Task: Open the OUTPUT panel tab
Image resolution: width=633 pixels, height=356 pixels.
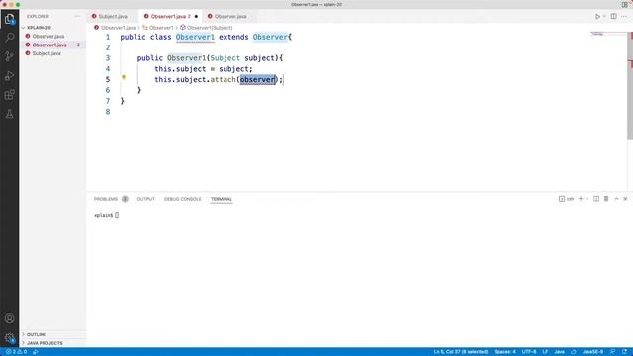Action: (x=145, y=199)
